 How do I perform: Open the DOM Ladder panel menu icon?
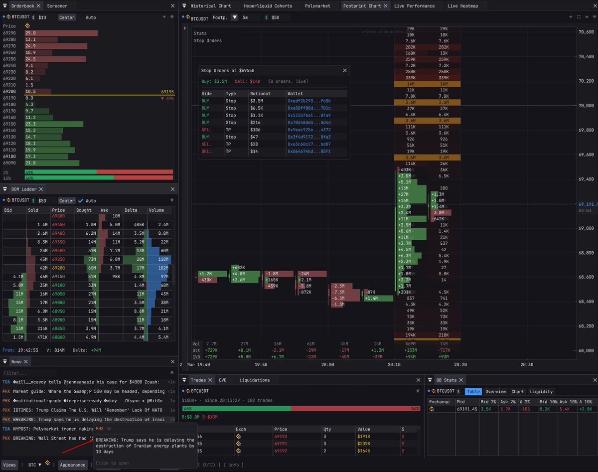tap(5, 189)
